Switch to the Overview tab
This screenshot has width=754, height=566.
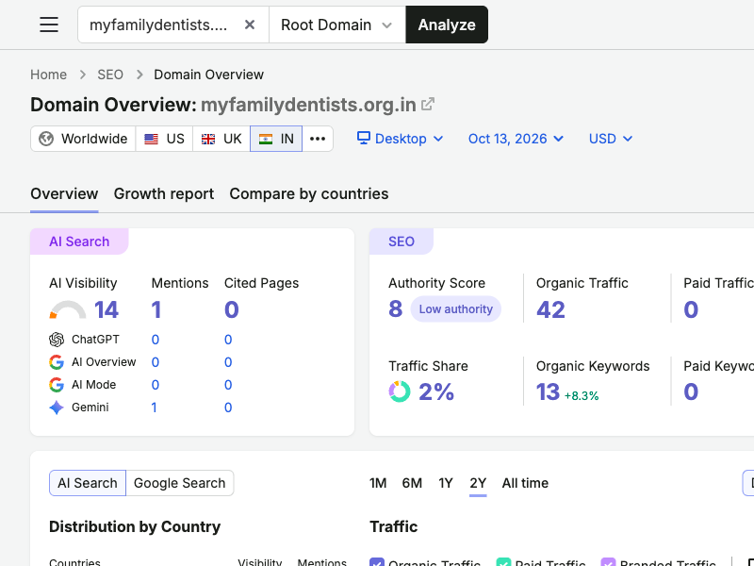tap(64, 193)
